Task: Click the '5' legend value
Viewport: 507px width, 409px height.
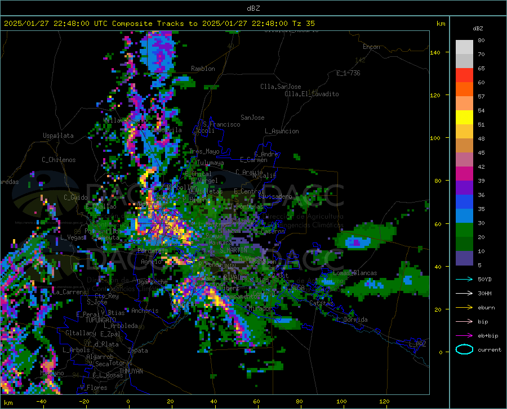Action: coord(479,266)
